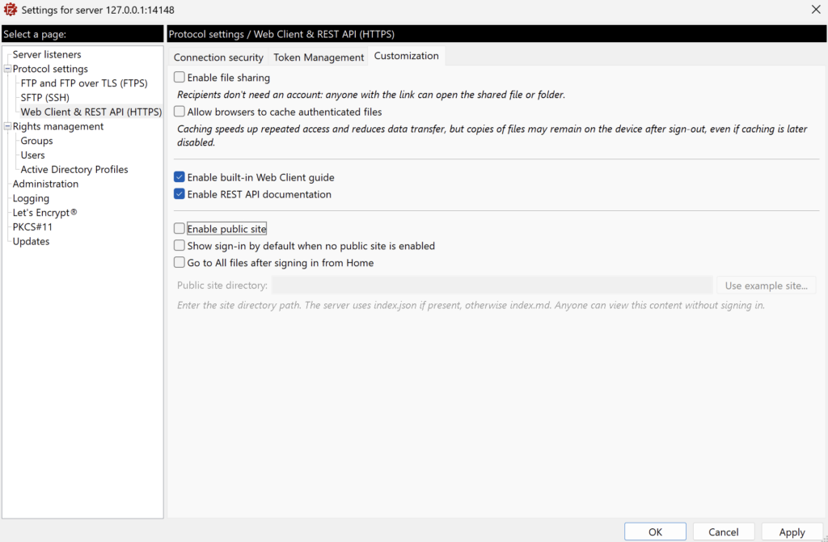The width and height of the screenshot is (828, 542).
Task: Select Web Client & REST API (HTTPS) page
Action: (x=91, y=112)
